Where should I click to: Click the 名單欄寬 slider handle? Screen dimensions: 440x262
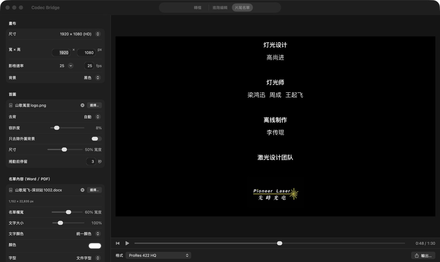(68, 212)
